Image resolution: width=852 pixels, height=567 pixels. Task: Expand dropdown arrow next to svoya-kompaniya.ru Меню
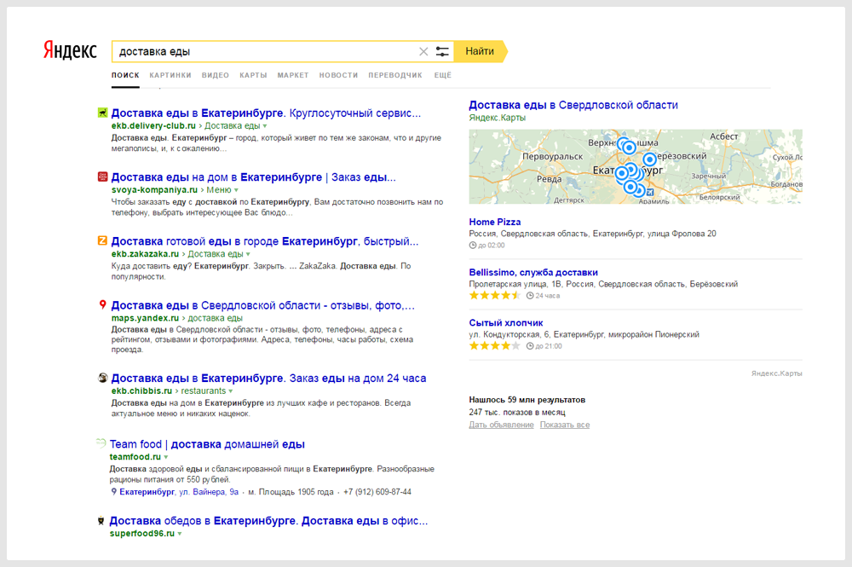[236, 190]
